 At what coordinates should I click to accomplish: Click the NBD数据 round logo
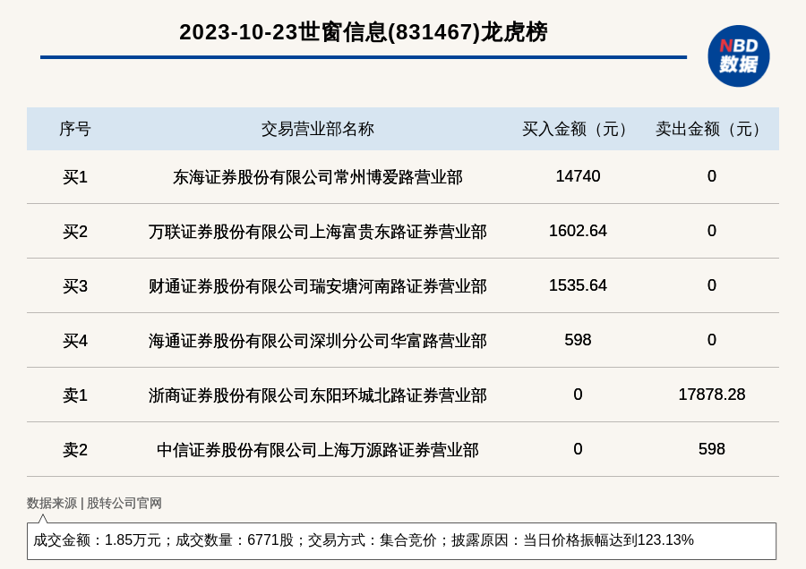click(x=738, y=56)
